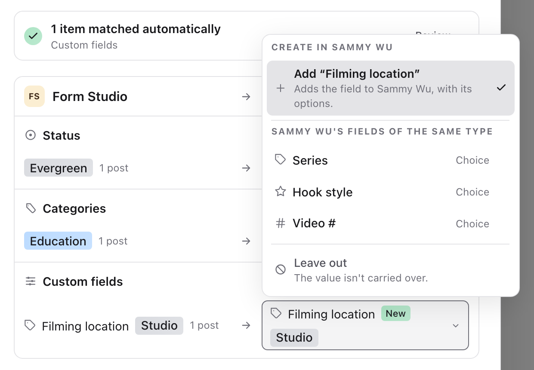534x370 pixels.
Task: Click "Sammy Wu's fields of the same type" header
Action: coord(382,131)
